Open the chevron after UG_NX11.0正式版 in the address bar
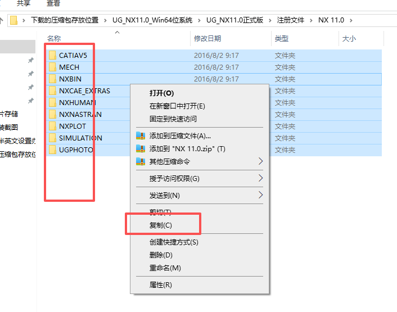This screenshot has height=312, width=397. click(x=270, y=20)
